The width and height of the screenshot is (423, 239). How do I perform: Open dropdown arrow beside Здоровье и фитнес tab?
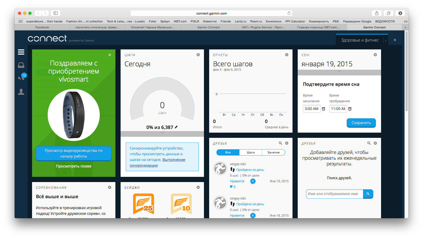[386, 41]
